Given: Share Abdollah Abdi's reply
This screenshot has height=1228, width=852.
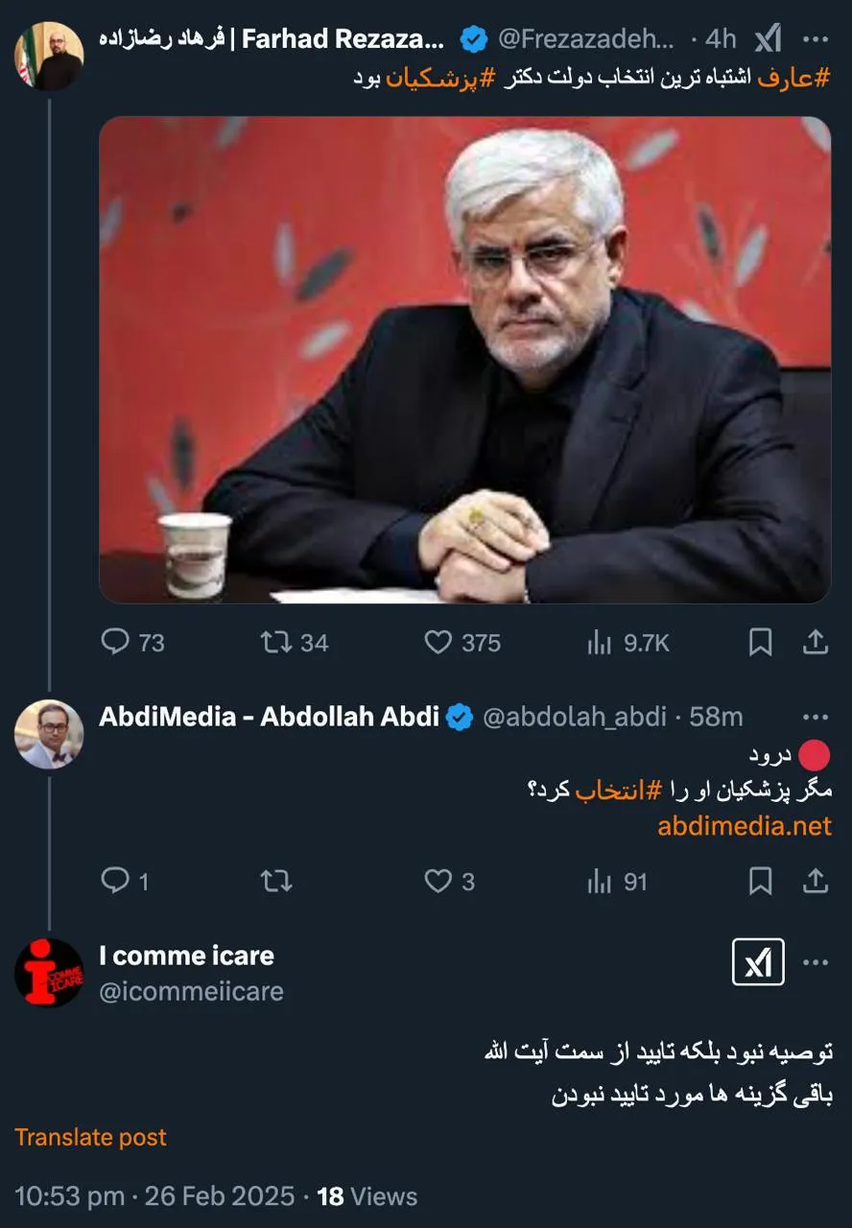Looking at the screenshot, I should point(816,880).
